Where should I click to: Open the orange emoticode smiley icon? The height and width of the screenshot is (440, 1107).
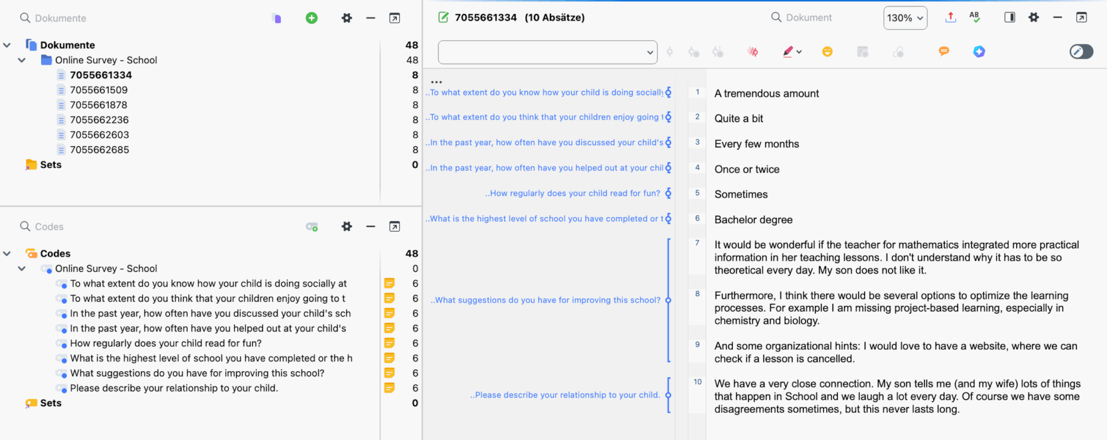click(x=827, y=51)
